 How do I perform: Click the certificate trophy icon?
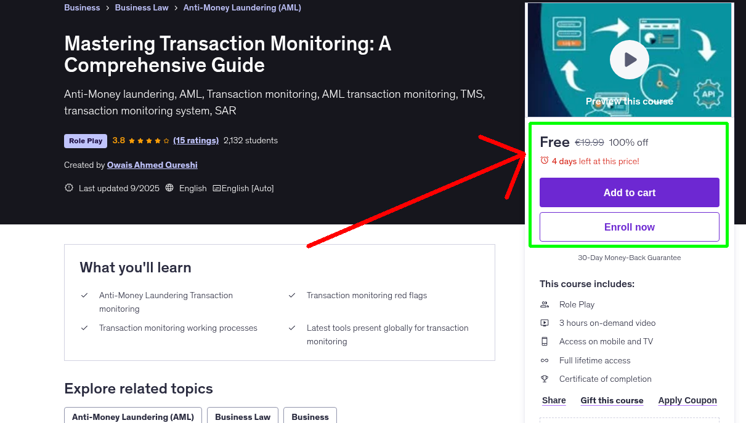545,379
